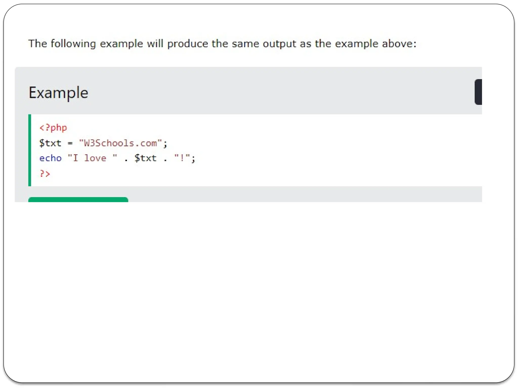The image size is (518, 388).
Task: Click the word "above:" ending the sentence
Action: [399, 44]
